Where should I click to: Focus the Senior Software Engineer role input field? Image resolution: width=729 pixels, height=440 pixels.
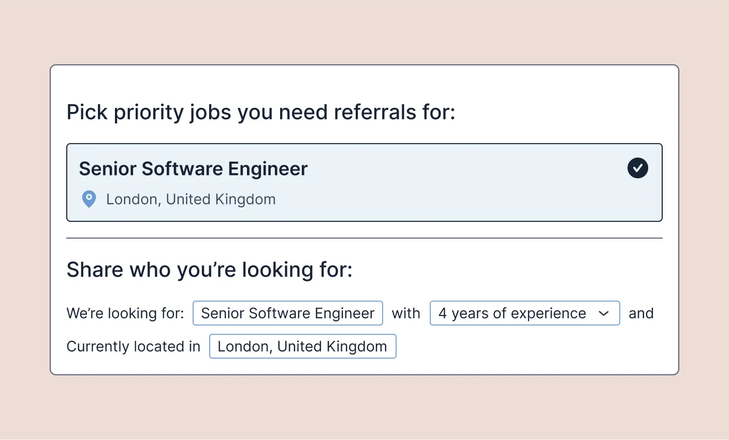pyautogui.click(x=287, y=313)
